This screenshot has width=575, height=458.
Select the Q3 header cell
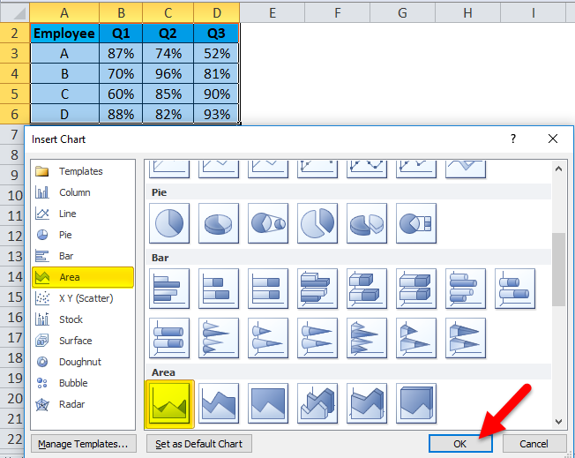[216, 34]
